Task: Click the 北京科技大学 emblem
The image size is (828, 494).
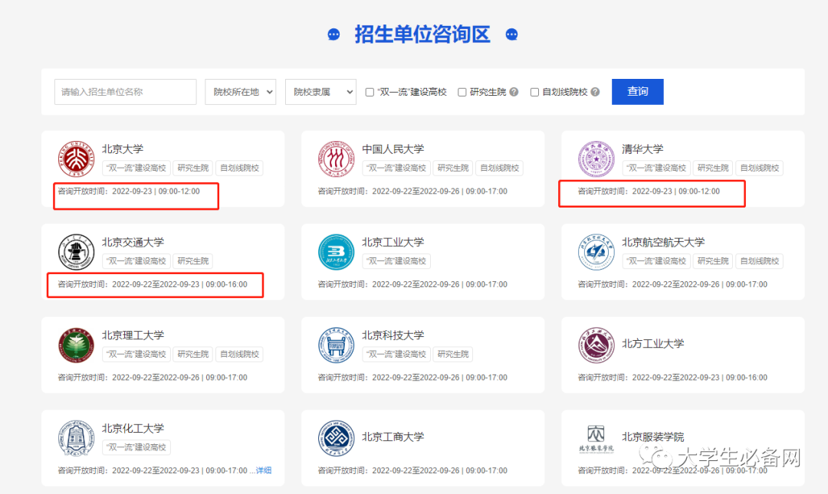Action: pyautogui.click(x=337, y=345)
